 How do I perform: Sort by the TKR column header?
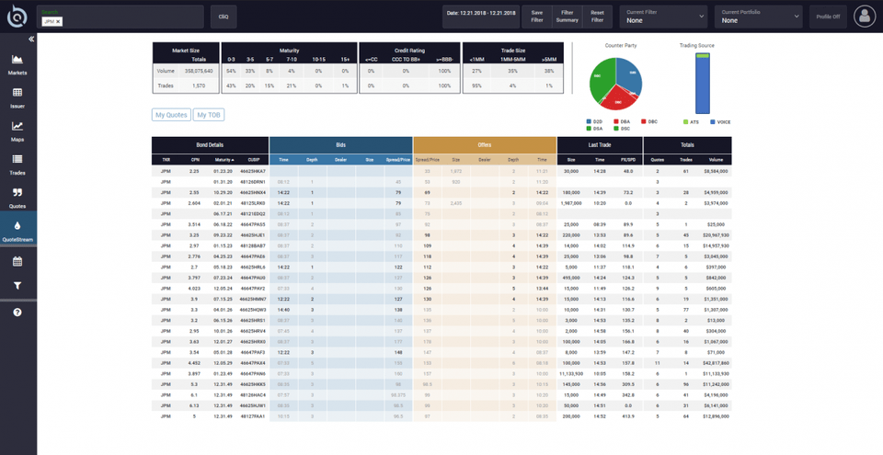click(166, 160)
